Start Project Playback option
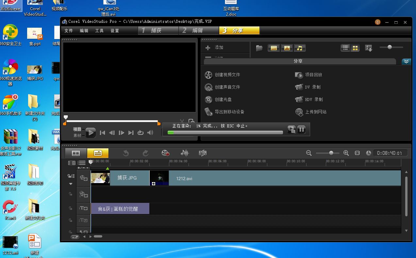This screenshot has width=416, height=258. [308, 75]
